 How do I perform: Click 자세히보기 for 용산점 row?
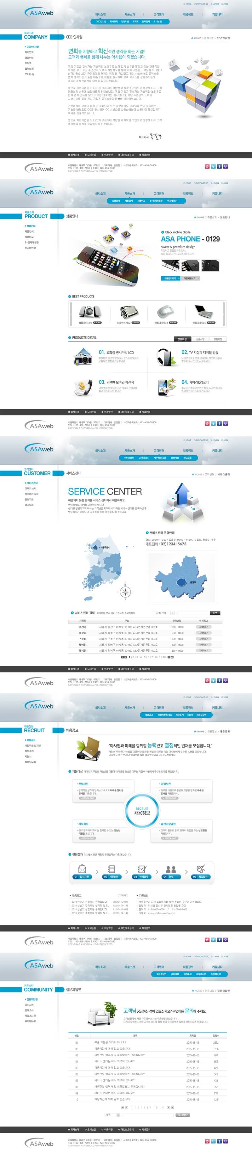[x=204, y=627]
